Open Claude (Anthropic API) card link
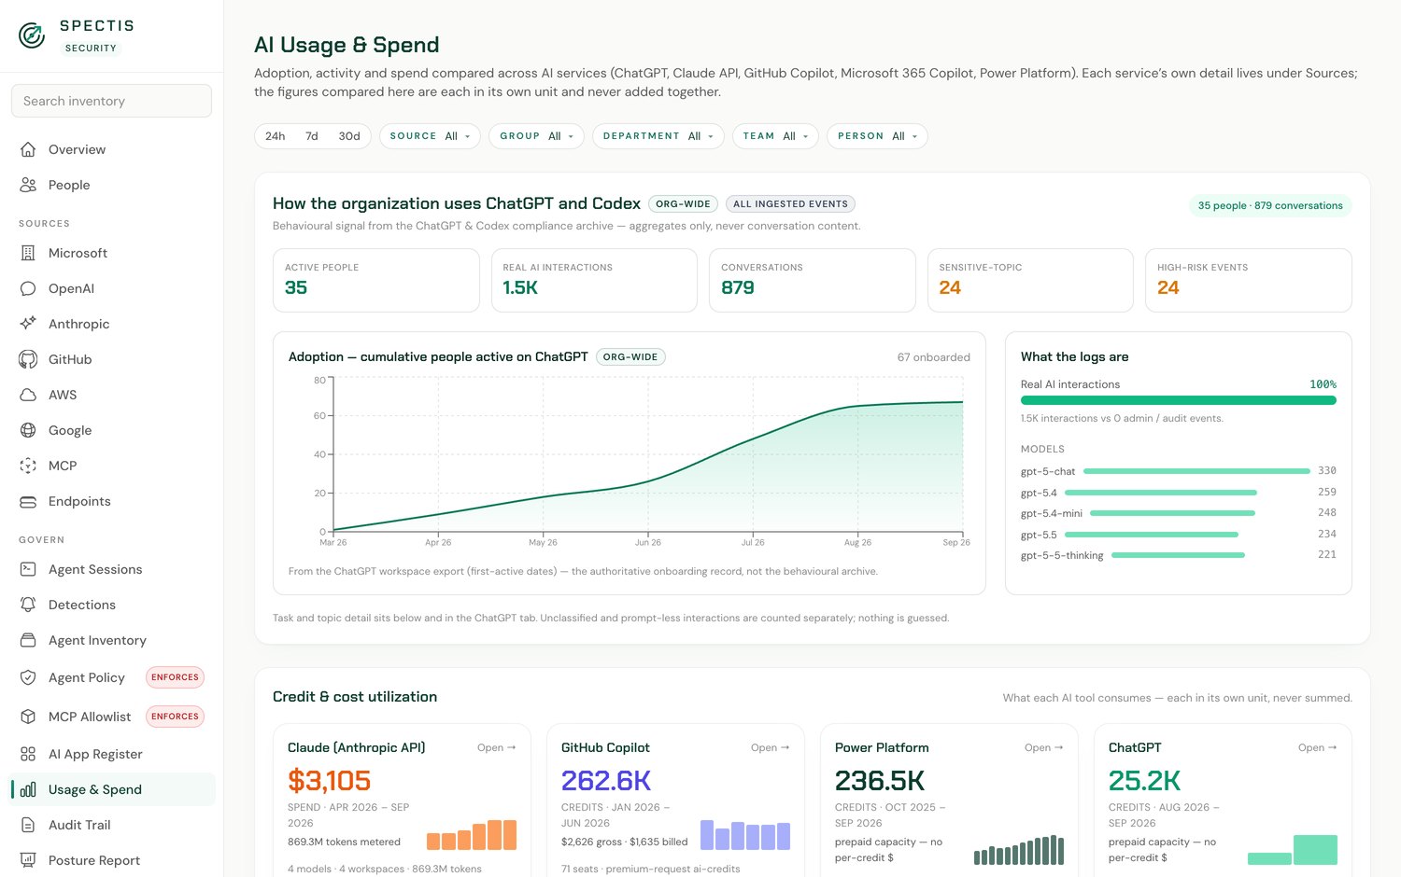The image size is (1401, 877). click(497, 747)
